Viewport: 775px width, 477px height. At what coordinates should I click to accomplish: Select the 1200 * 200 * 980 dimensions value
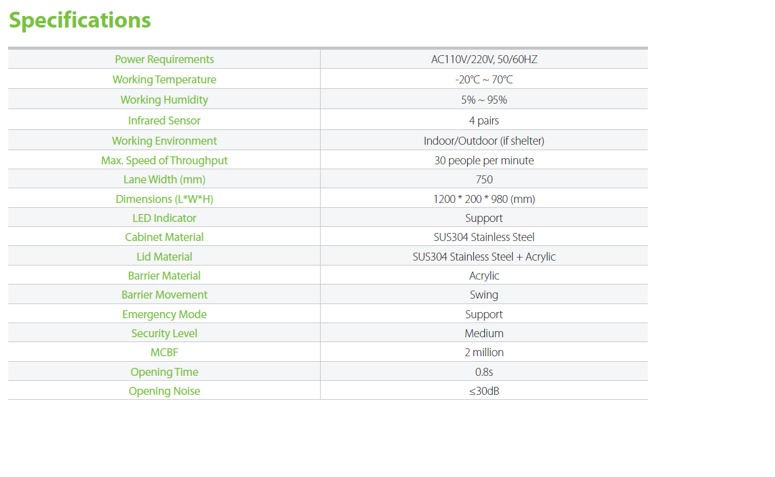pyautogui.click(x=484, y=199)
